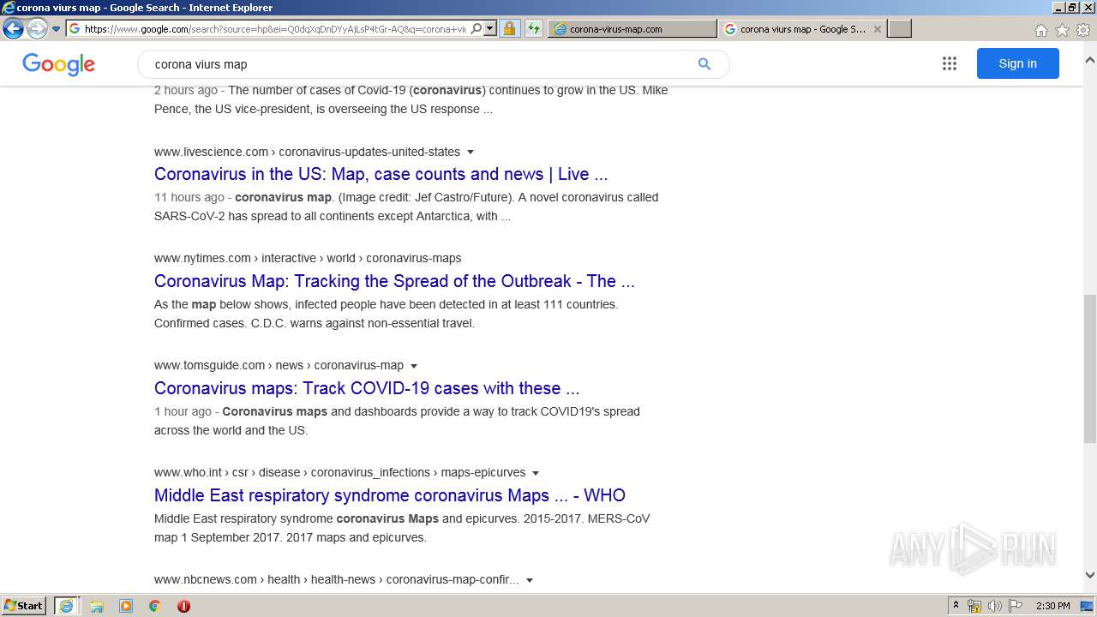Open 'Coronavirus Map: Tracking the Spread' link
The width and height of the screenshot is (1097, 617).
tap(394, 281)
